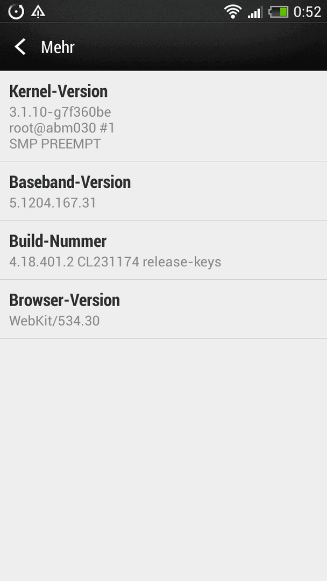This screenshot has width=327, height=581.
Task: Tap the Mehr header title
Action: [x=58, y=47]
